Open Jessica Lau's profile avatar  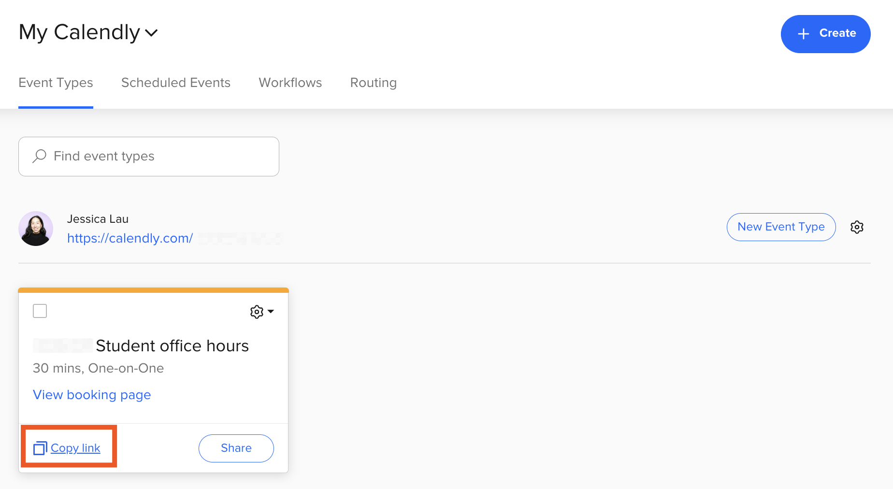[x=36, y=229]
